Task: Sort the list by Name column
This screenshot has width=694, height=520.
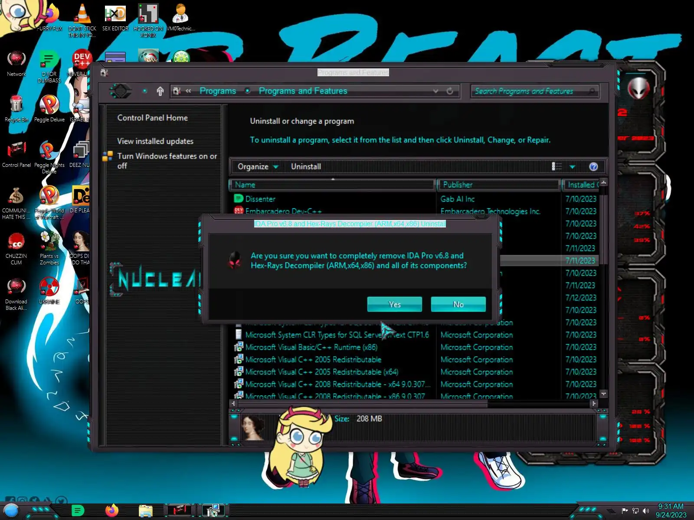Action: tap(332, 185)
